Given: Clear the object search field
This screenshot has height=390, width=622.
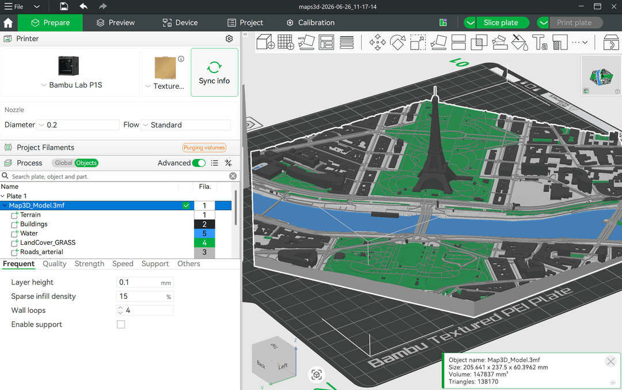Looking at the screenshot, I should click(x=233, y=176).
